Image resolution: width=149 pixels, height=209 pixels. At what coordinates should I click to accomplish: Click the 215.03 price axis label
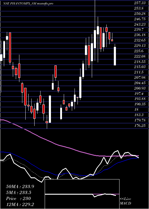pyautogui.click(x=139, y=67)
